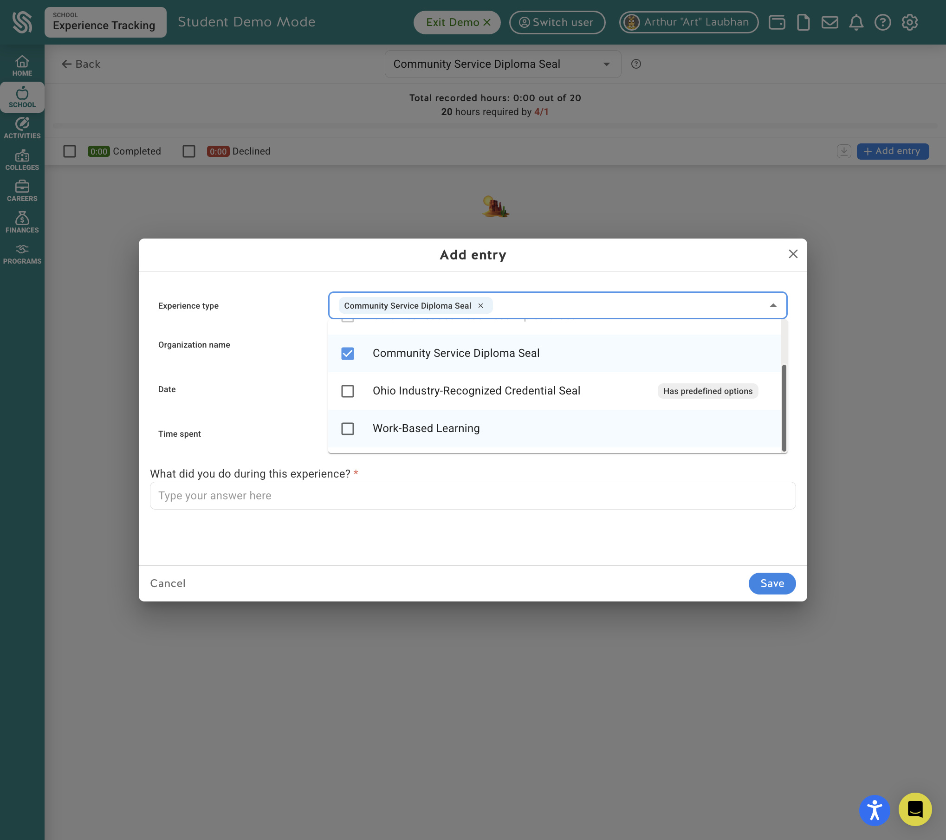Image resolution: width=946 pixels, height=840 pixels.
Task: Open the School Experience Tracking menu
Action: [x=105, y=22]
